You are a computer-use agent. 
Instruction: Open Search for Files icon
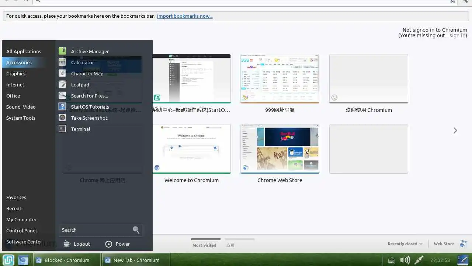(62, 95)
